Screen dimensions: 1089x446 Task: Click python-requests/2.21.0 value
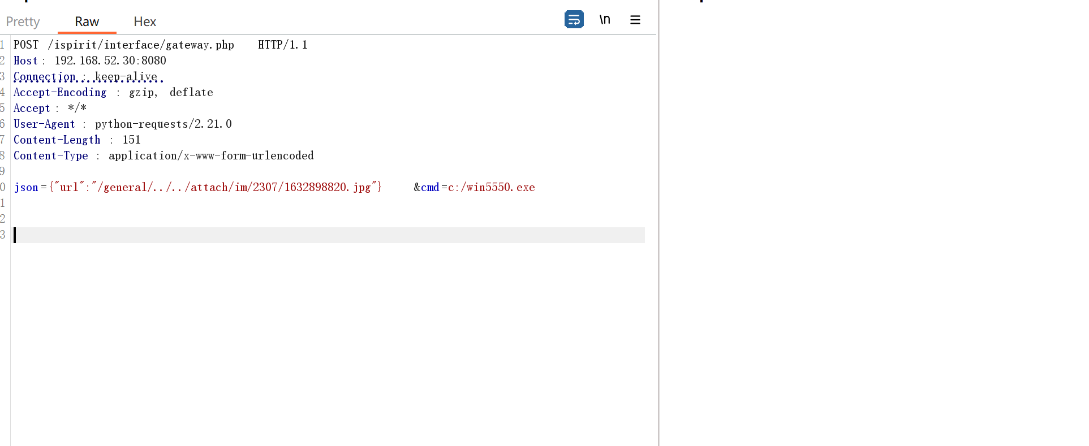coord(163,124)
